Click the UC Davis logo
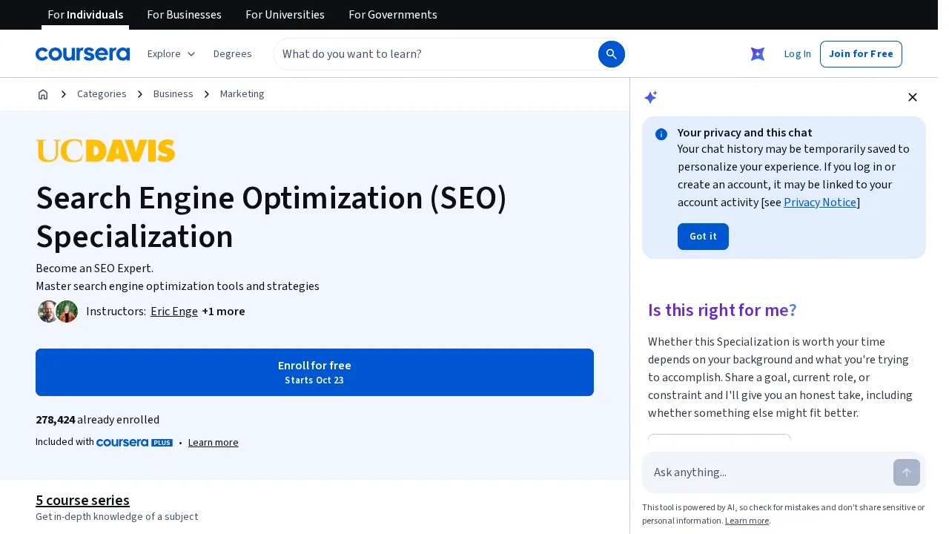 click(x=105, y=151)
